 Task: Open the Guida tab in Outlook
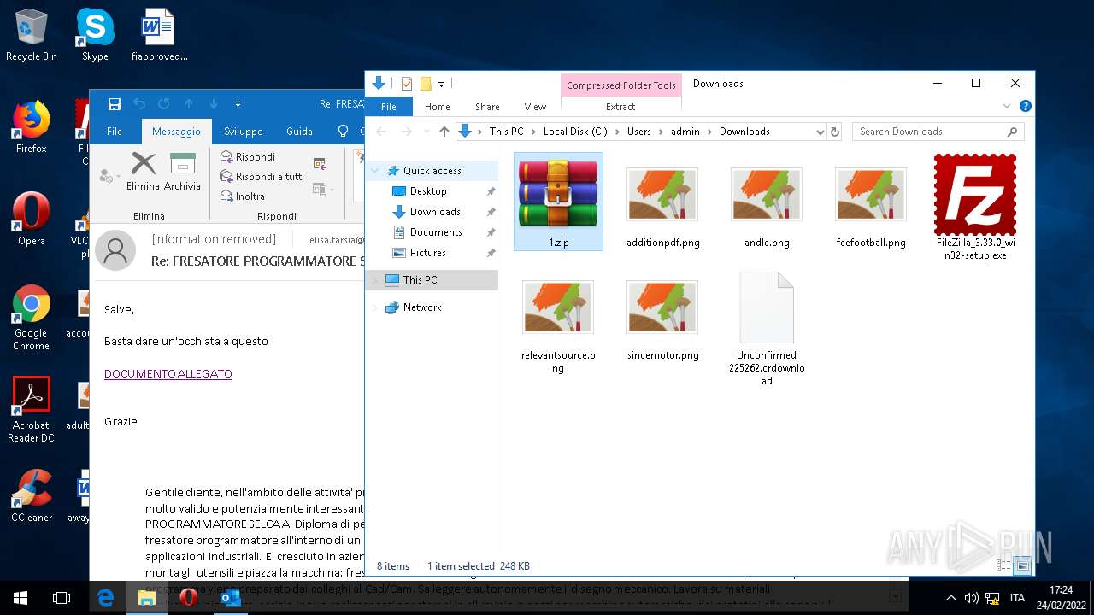pyautogui.click(x=299, y=132)
